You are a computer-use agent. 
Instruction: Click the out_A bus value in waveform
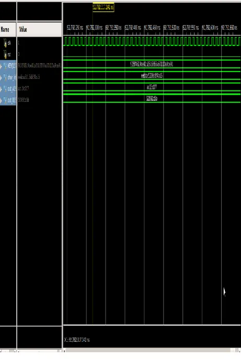[152, 87]
